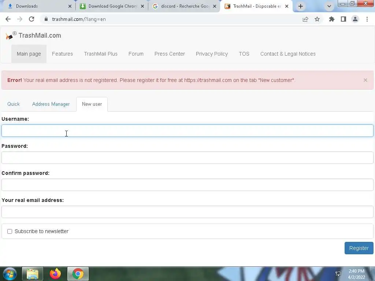Open the Press Center nav link
The image size is (375, 281).
tap(170, 54)
